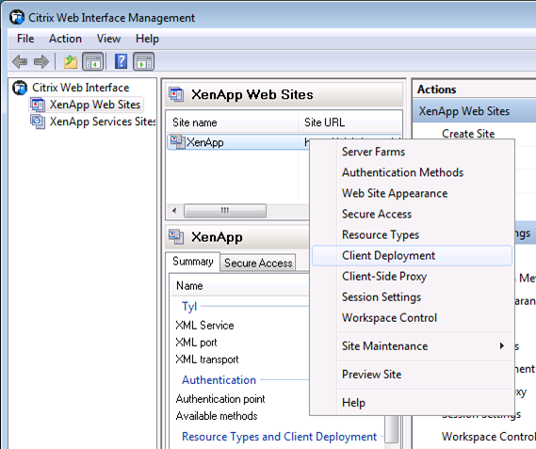Click the XML port row
Screen dimensions: 536x449
tap(196, 343)
